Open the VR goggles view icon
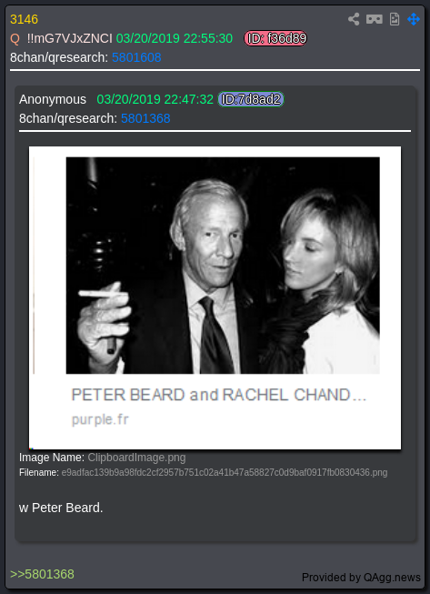The height and width of the screenshot is (594, 430). click(x=374, y=19)
